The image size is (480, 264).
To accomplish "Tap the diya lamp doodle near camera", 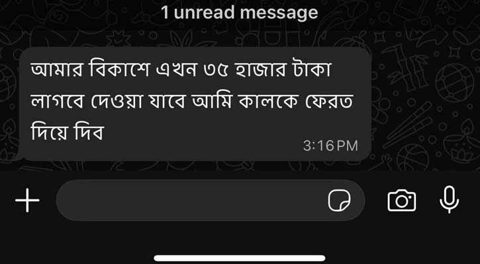I will point(462,141).
